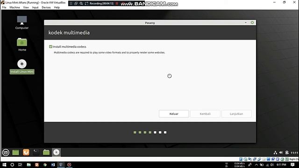Open Windows Task View
Image resolution: width=299 pixels, height=168 pixels.
(20, 165)
